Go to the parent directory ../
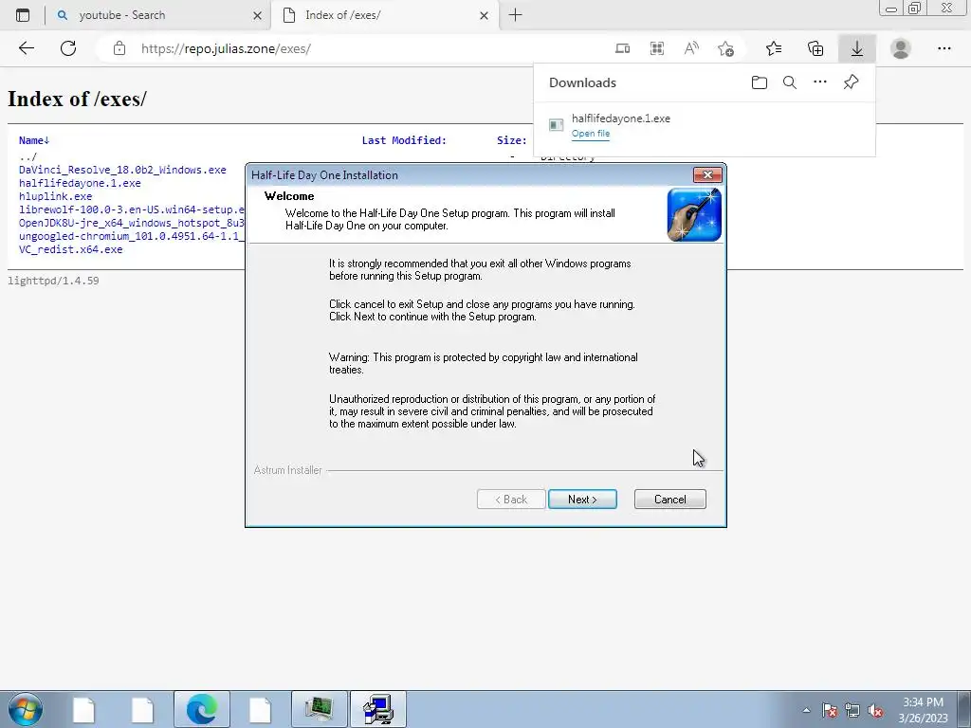Image resolution: width=971 pixels, height=728 pixels. click(x=27, y=156)
